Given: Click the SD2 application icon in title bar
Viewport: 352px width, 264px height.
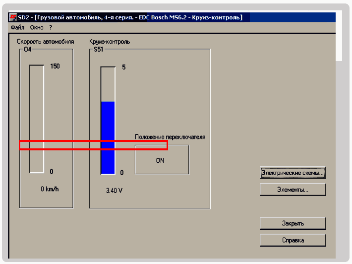Looking at the screenshot, I should 13,17.
